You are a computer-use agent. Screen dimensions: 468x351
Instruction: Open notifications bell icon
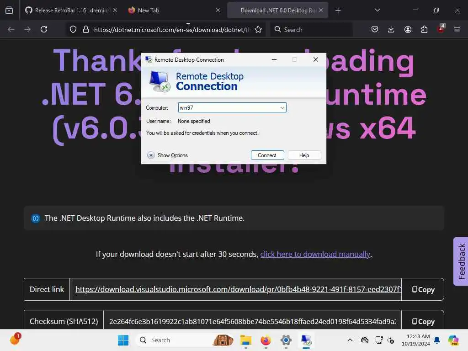coord(437,340)
